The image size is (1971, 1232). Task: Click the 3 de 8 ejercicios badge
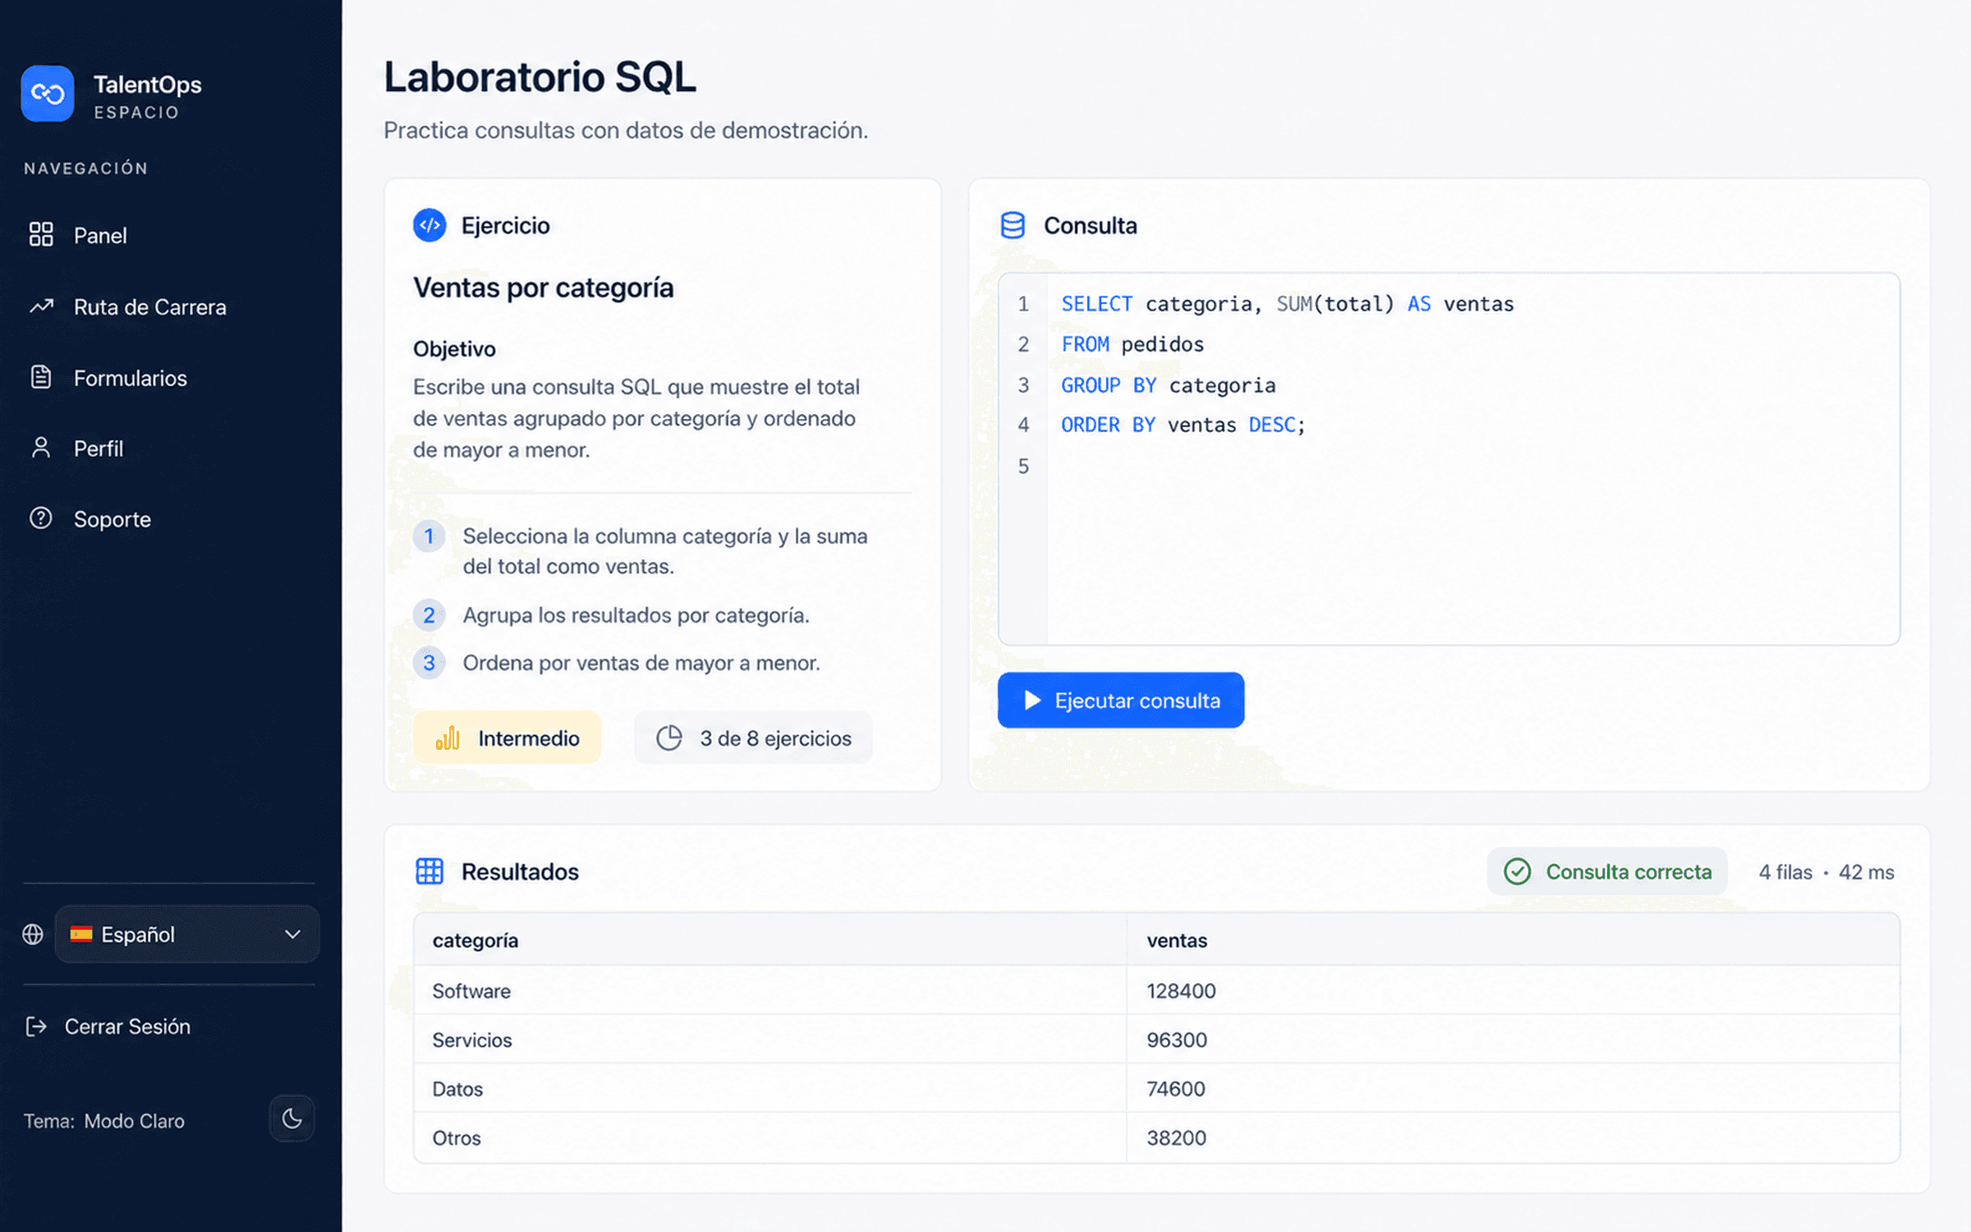[x=753, y=738]
